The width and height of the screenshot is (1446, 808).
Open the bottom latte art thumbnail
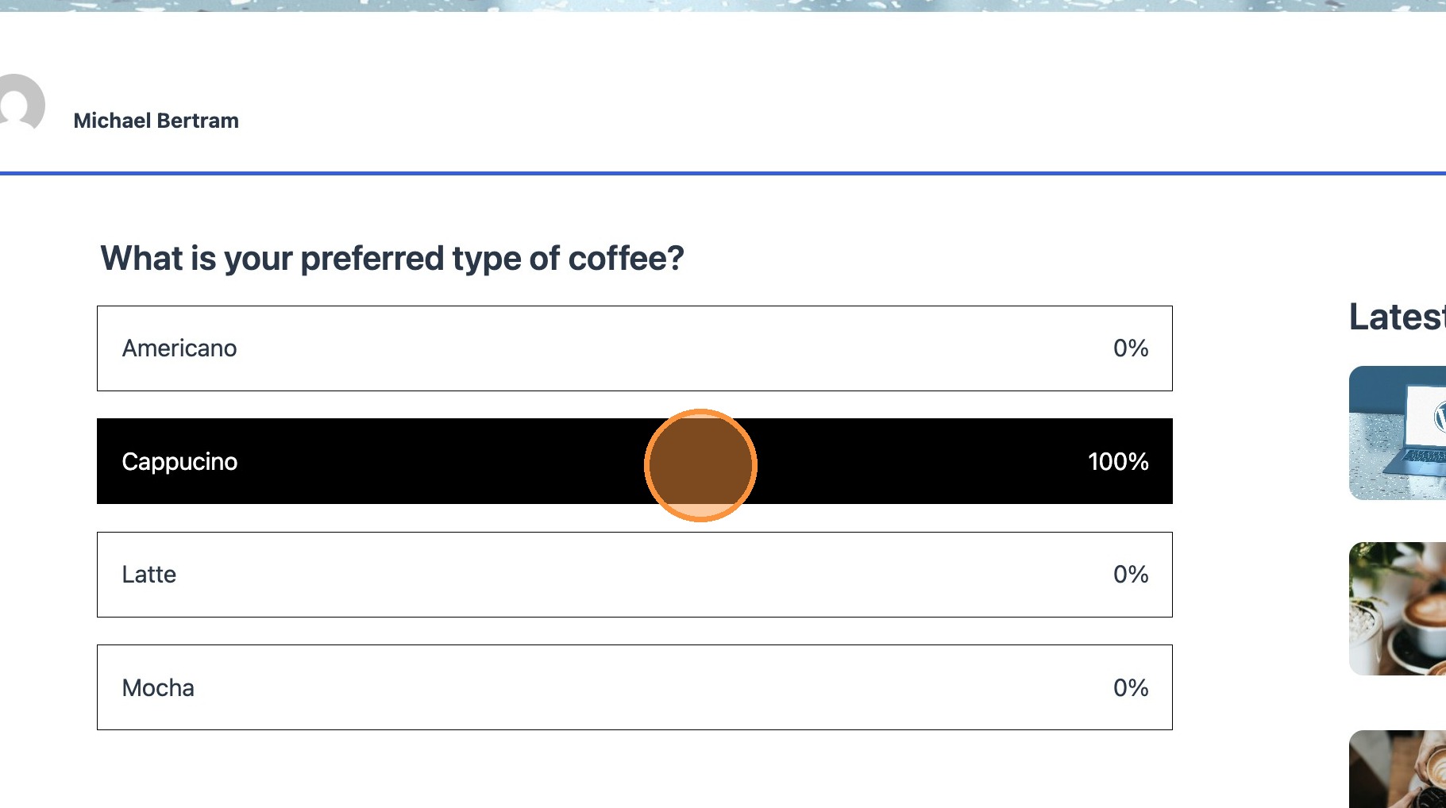1398,768
